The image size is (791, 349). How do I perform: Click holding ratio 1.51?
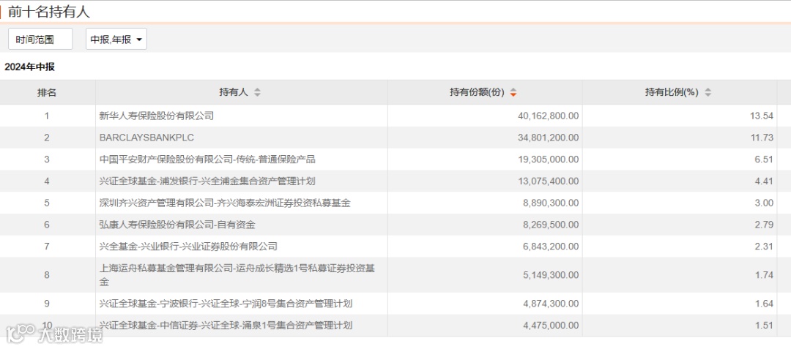764,326
